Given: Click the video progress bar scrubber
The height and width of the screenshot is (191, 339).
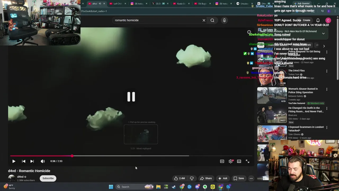Looking at the screenshot, I should pyautogui.click(x=72, y=156).
